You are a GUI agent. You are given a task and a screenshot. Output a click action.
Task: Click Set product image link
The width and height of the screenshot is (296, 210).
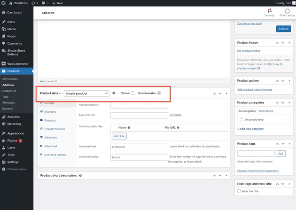tap(249, 51)
